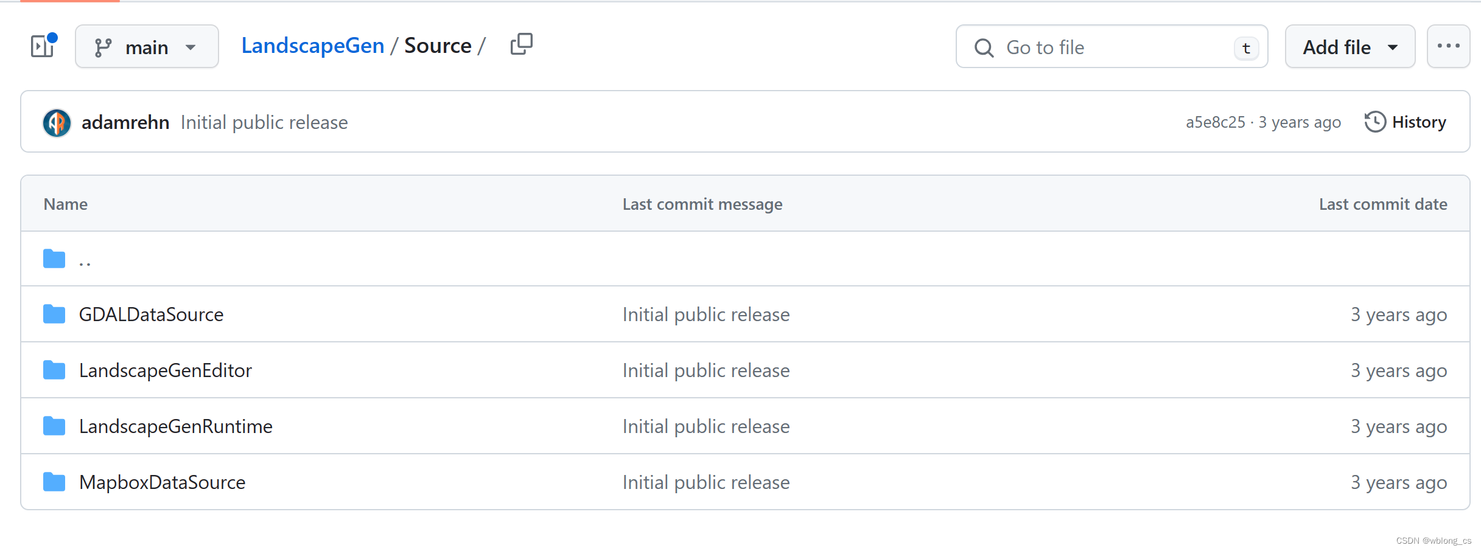
Task: Open the GDALDataSource folder
Action: coord(151,314)
